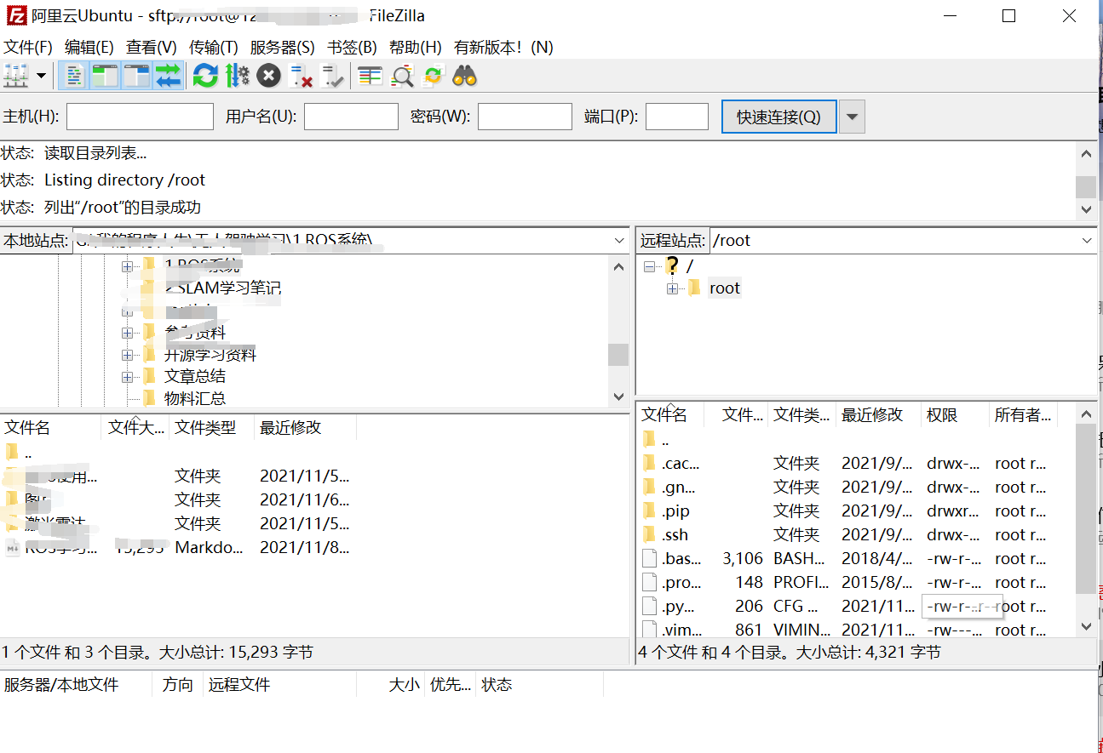
Task: Click the 服务器/本地文件 queue column header
Action: [x=76, y=685]
